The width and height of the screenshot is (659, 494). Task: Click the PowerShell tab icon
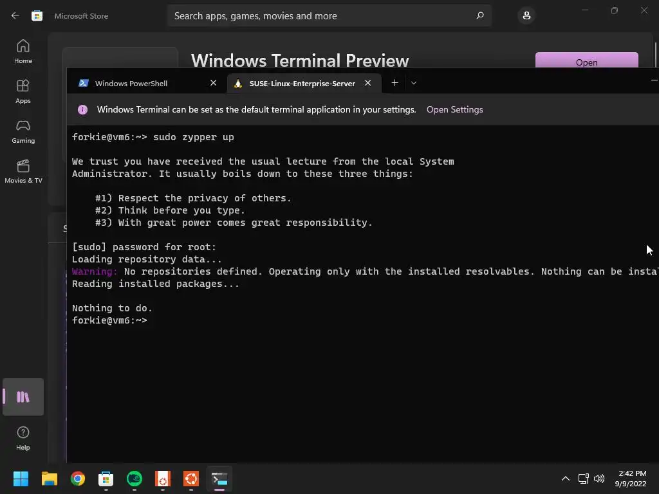84,83
